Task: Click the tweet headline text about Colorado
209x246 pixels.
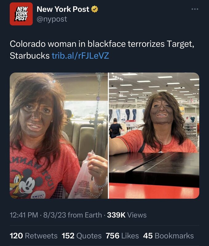Action: (102, 50)
